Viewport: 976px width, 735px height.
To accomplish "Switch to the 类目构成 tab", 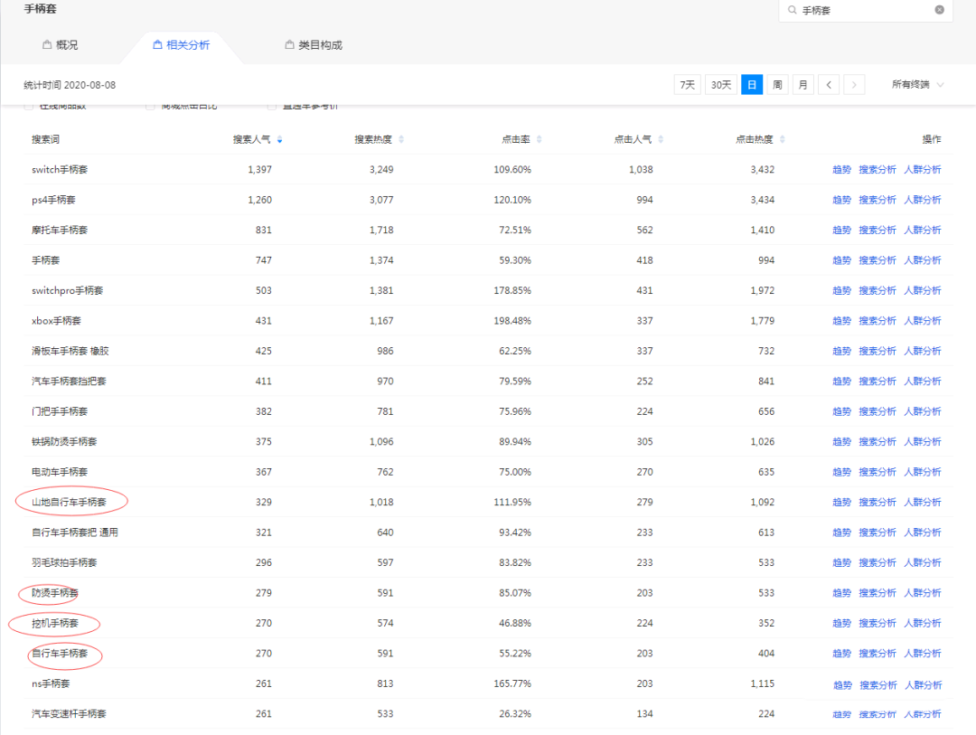I will tap(313, 44).
